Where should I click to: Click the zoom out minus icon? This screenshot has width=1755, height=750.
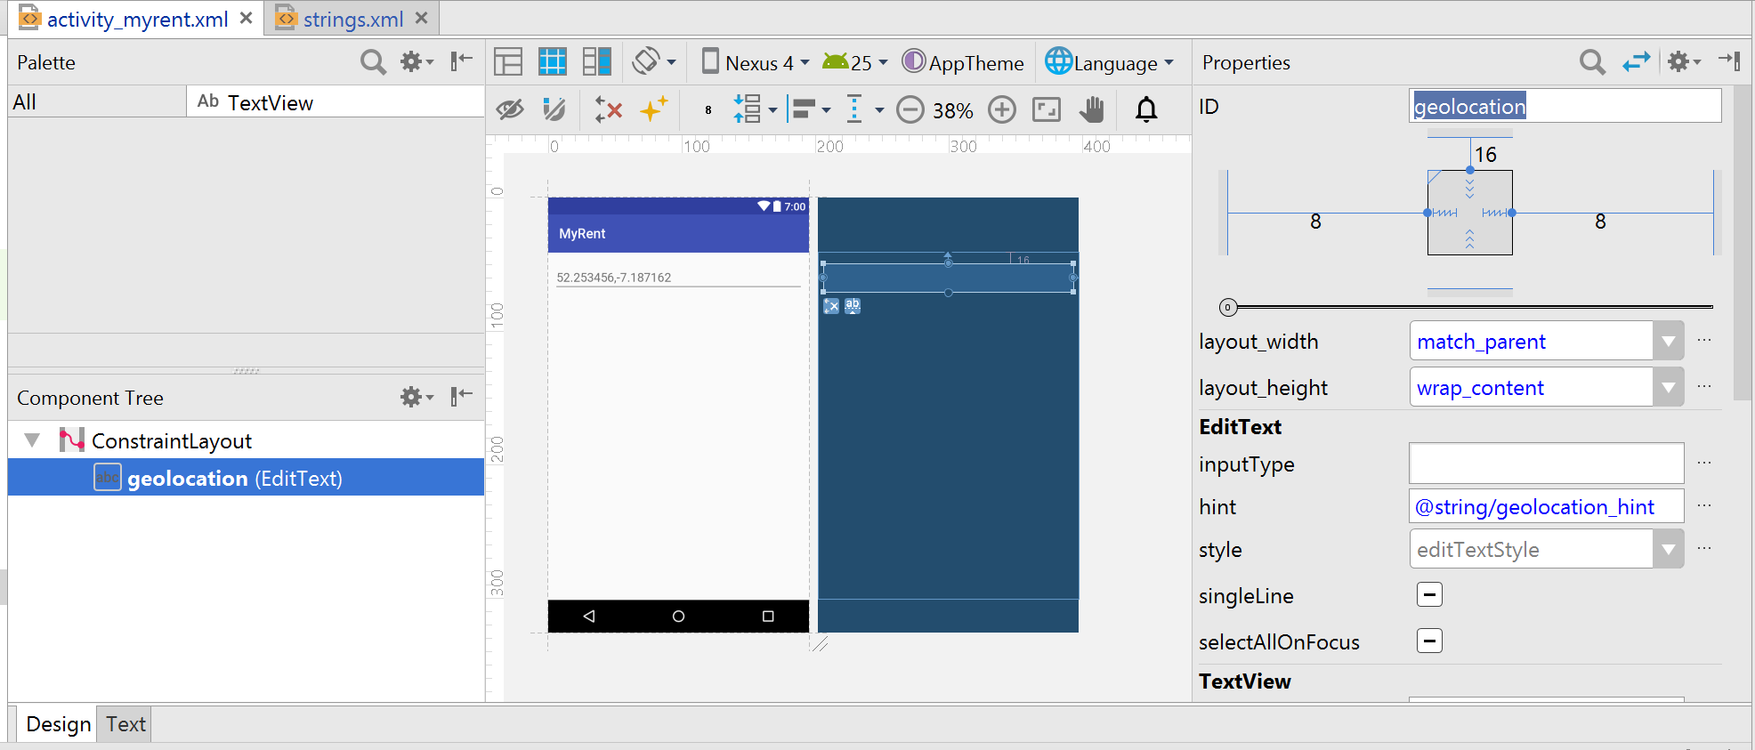[910, 109]
